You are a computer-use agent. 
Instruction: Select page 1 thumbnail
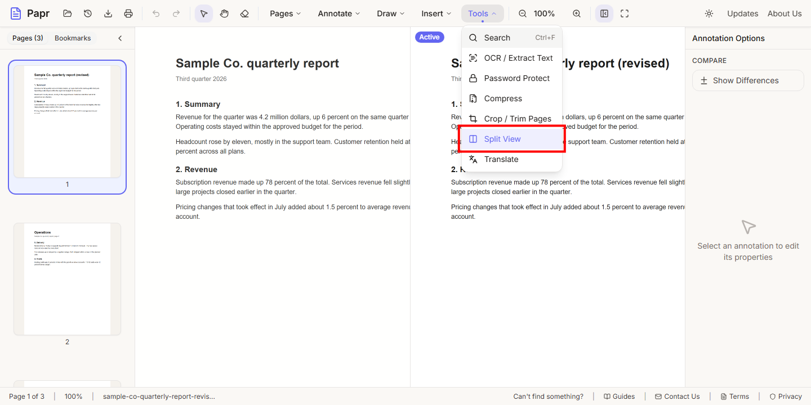[x=67, y=127]
